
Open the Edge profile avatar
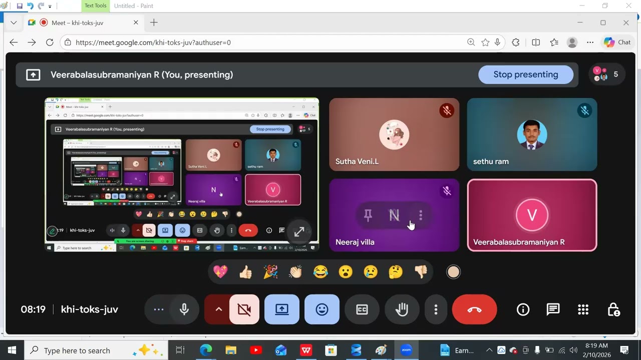pyautogui.click(x=572, y=42)
